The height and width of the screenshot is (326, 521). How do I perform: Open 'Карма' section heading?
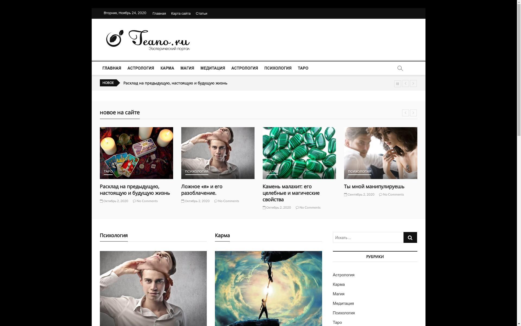(222, 236)
